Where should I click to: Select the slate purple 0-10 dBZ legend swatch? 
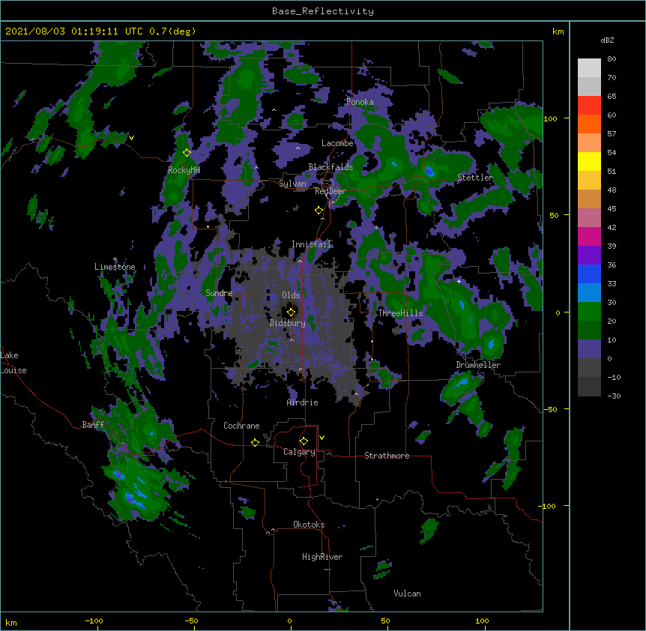click(x=589, y=349)
